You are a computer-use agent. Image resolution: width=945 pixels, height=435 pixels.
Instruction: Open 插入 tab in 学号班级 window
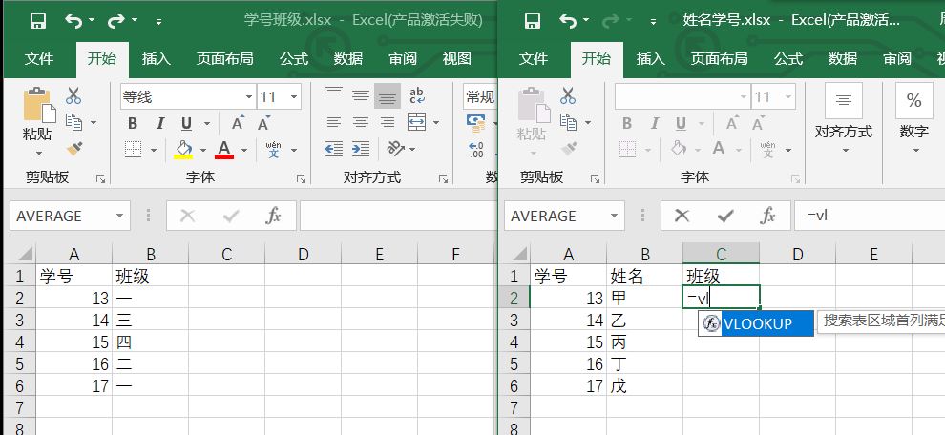click(x=157, y=59)
